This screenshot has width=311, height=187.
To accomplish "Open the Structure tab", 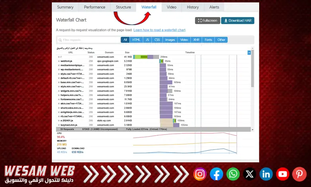I will pos(123,7).
